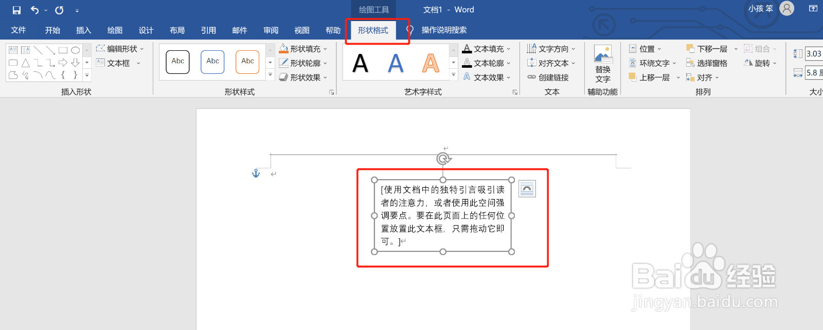823x330 pixels.
Task: Open Text Direction (文字方向) dropdown
Action: coord(551,49)
